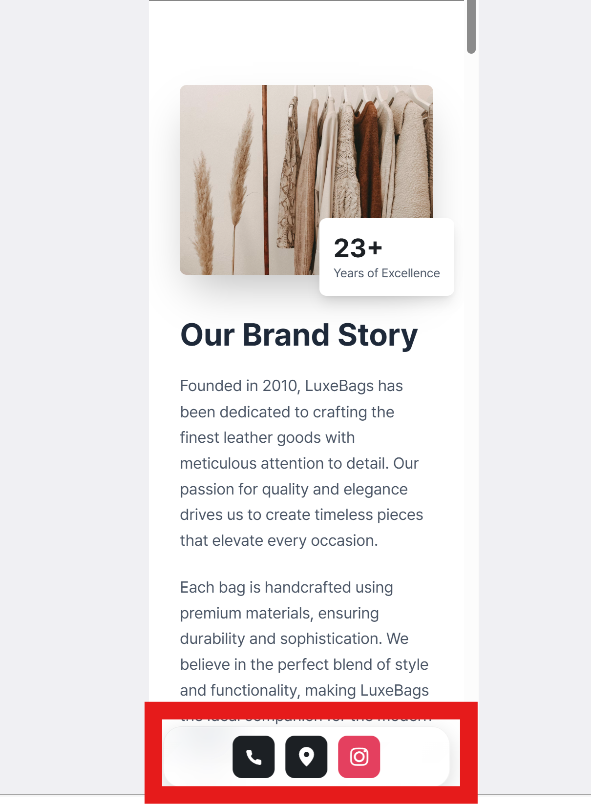591x804 pixels.
Task: Click the year "2010" in the first paragraph
Action: coord(280,386)
